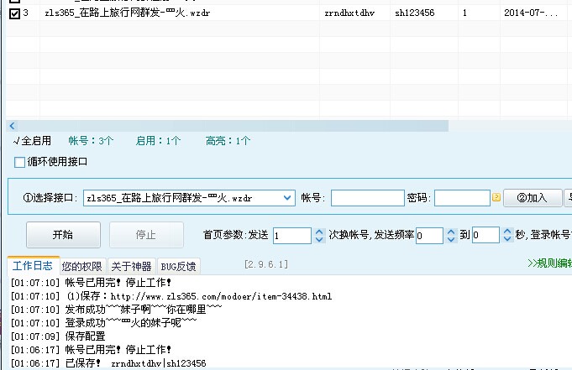Decrease the 发送 count with down arrow
572x370 pixels.
(319, 239)
